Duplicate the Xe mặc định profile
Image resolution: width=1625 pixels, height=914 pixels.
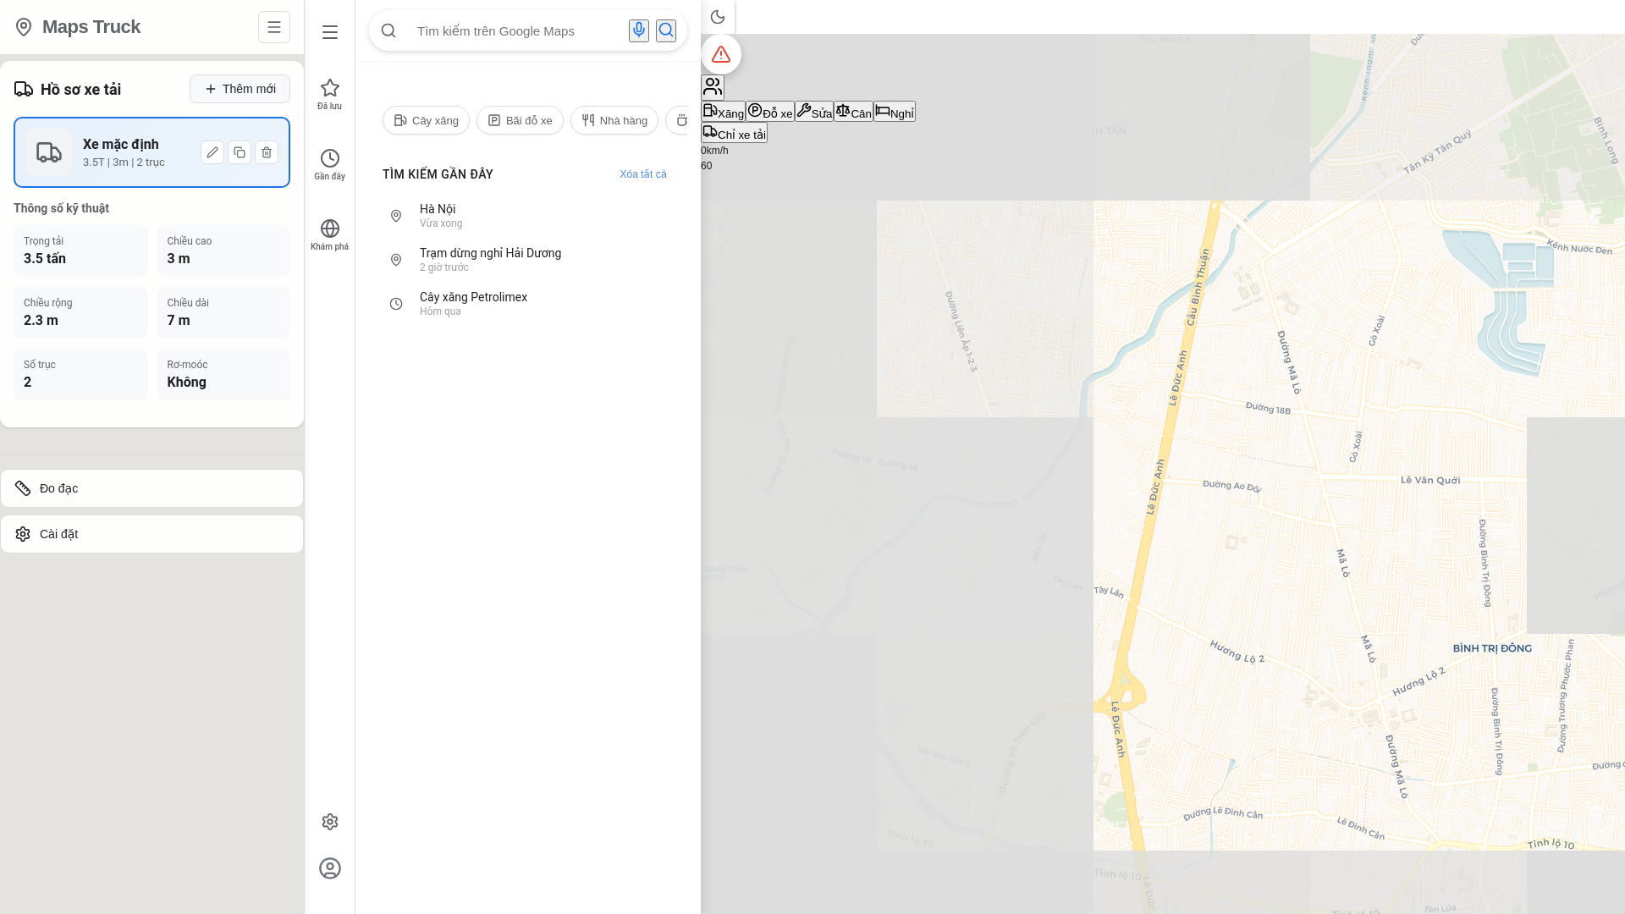(x=240, y=152)
